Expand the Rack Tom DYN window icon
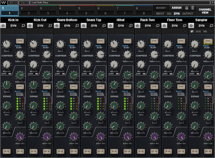 157,26
